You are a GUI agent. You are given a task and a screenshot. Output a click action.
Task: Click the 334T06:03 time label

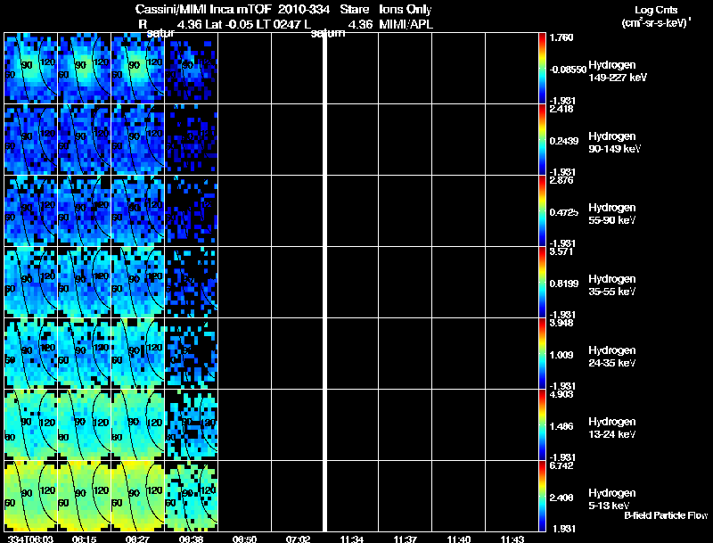(x=27, y=539)
